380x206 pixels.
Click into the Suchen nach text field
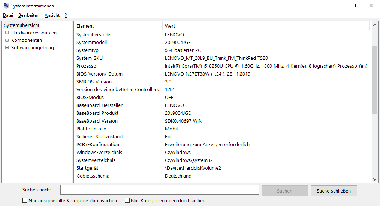click(160, 190)
